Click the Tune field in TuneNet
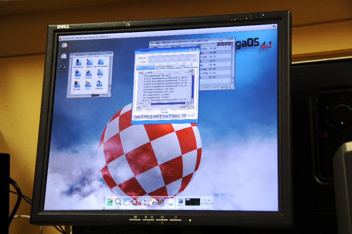352x234 pixels. point(170,61)
